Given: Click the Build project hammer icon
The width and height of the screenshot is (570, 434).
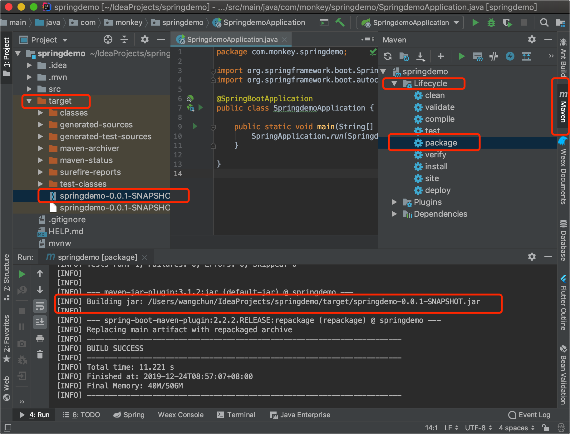Looking at the screenshot, I should 340,22.
